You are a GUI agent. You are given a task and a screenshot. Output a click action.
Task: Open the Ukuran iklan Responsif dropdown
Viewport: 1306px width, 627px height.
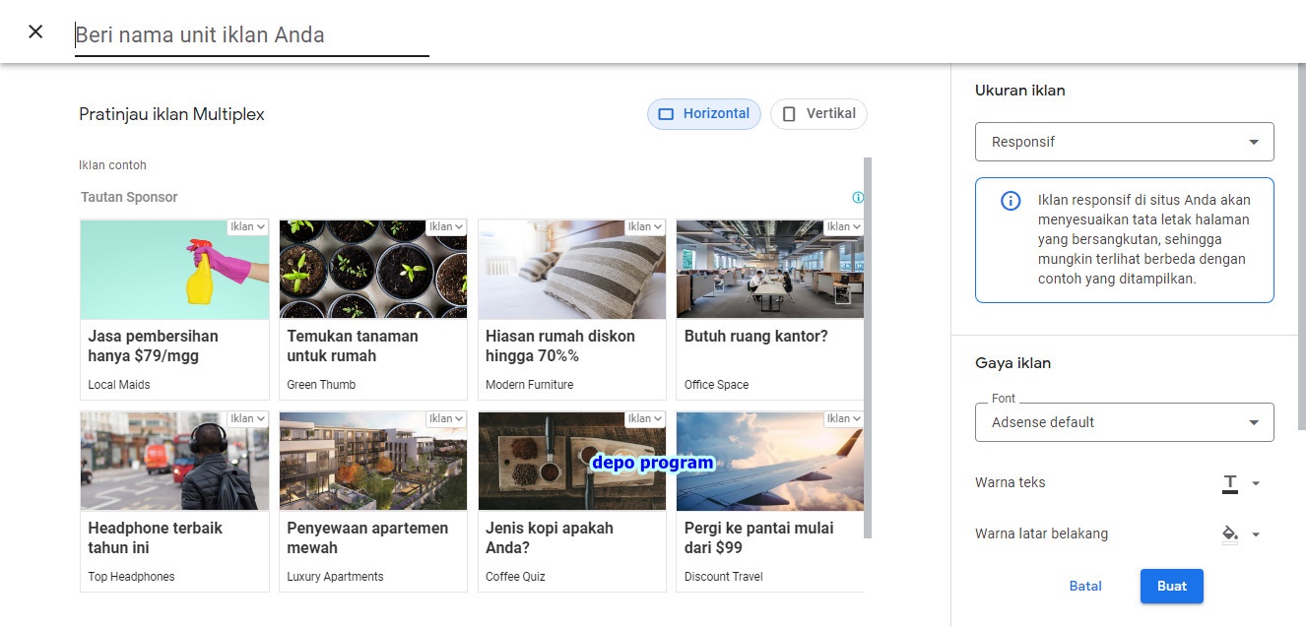1125,142
